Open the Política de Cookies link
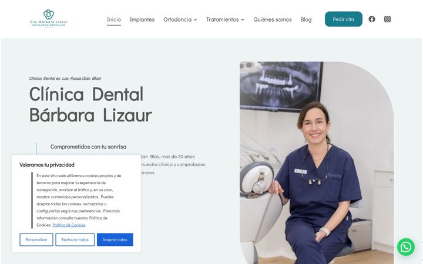Image resolution: width=423 pixels, height=264 pixels. tap(69, 225)
